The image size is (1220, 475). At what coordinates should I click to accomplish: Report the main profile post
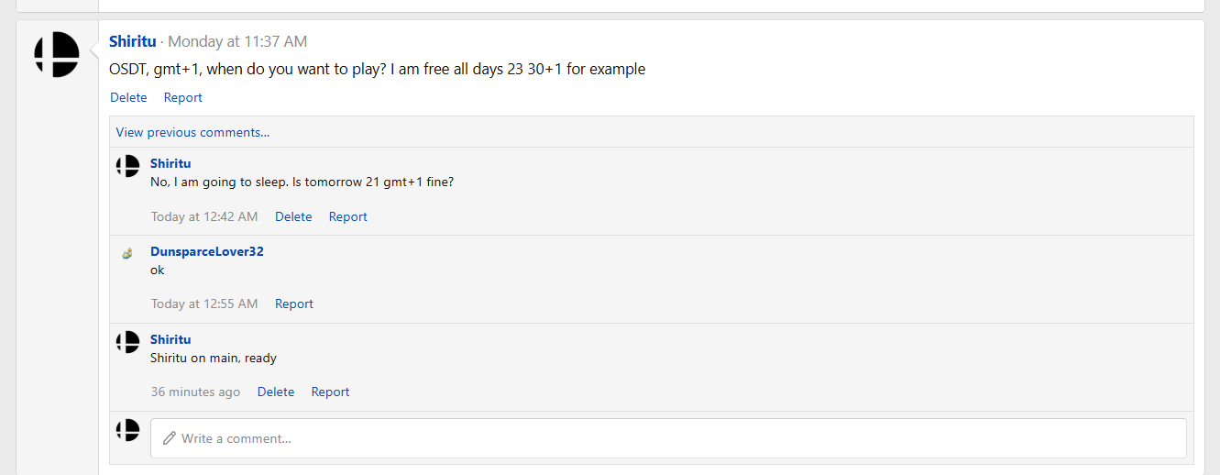coord(183,97)
